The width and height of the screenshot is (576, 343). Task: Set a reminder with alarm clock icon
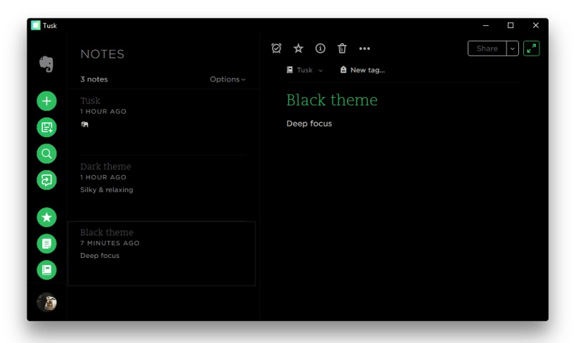pyautogui.click(x=276, y=48)
